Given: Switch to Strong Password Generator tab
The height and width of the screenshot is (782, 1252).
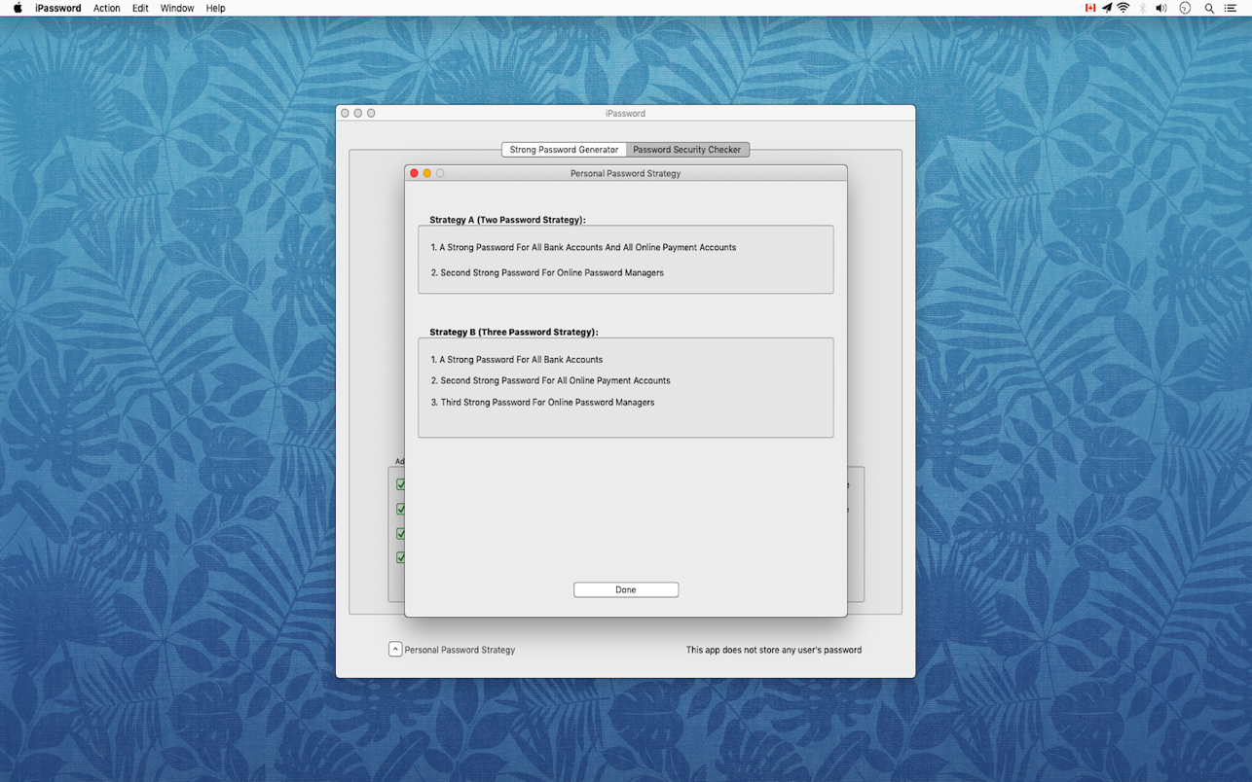Looking at the screenshot, I should point(564,150).
